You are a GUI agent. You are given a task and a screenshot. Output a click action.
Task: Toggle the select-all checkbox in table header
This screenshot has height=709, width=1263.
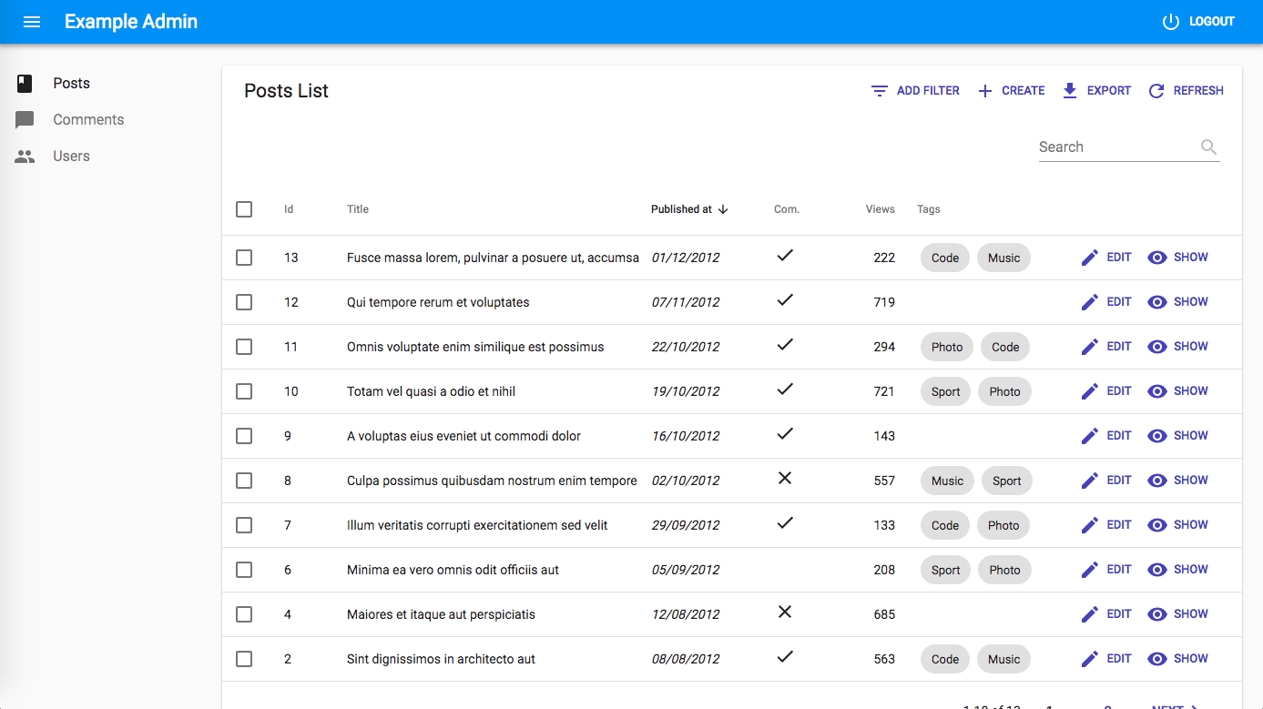(244, 209)
